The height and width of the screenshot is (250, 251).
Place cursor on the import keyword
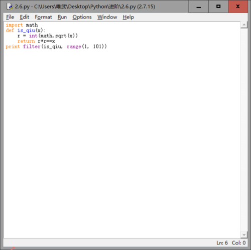(x=15, y=25)
